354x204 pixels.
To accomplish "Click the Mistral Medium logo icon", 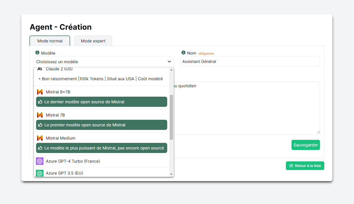I will pyautogui.click(x=40, y=138).
